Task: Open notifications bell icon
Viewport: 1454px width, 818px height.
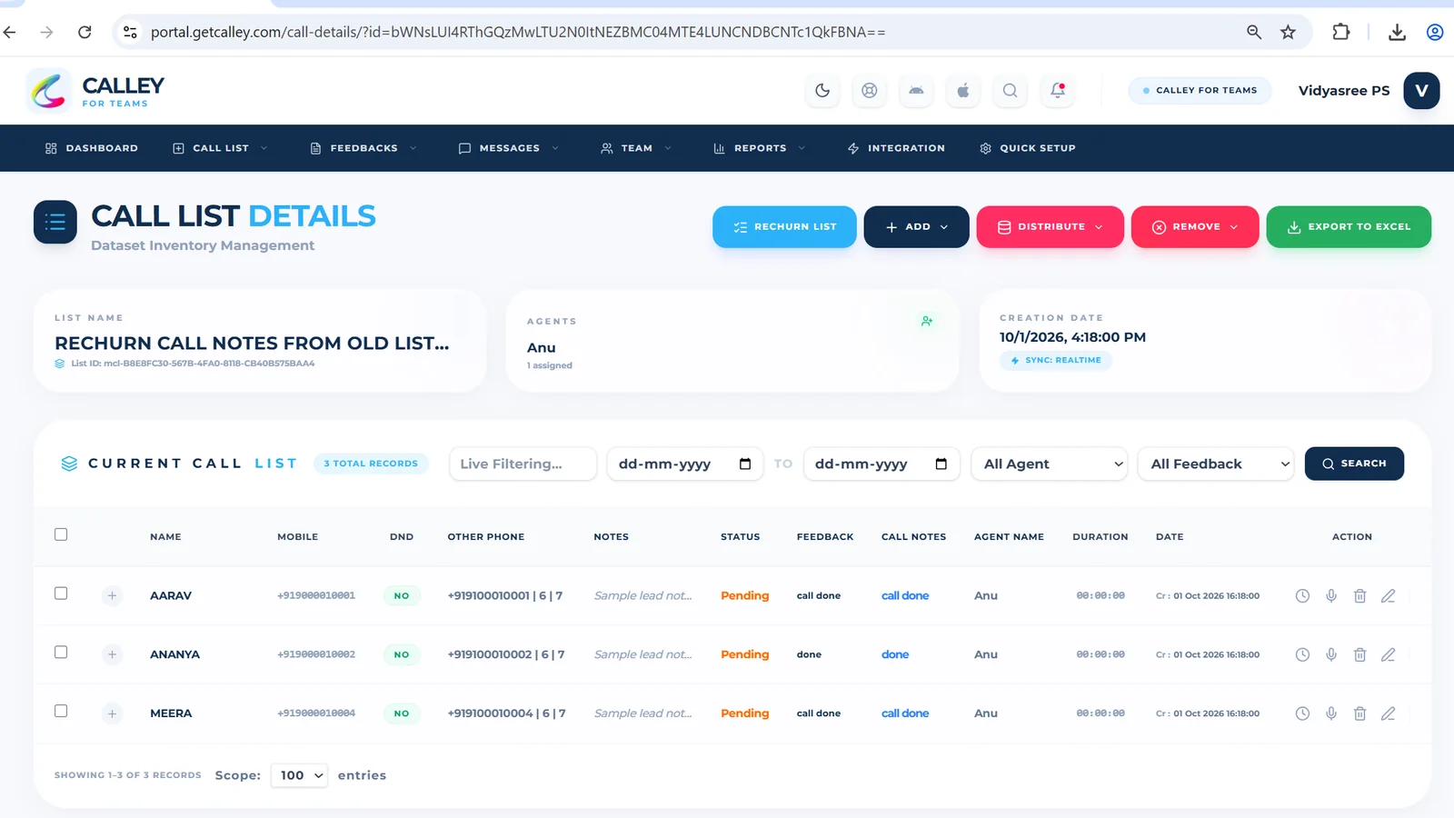Action: [1058, 90]
